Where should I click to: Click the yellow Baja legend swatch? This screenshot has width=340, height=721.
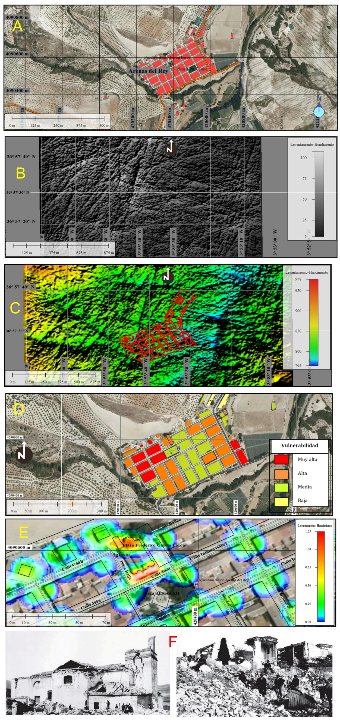281,502
